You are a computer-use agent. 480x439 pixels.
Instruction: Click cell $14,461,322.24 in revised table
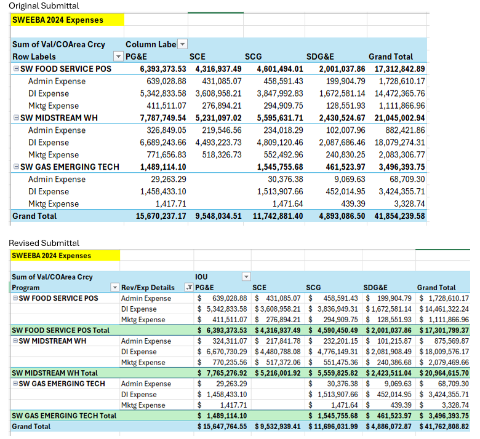click(x=444, y=309)
